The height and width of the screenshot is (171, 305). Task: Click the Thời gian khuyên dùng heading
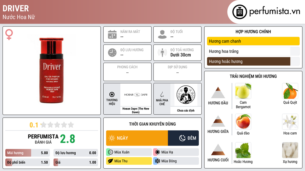(152, 124)
